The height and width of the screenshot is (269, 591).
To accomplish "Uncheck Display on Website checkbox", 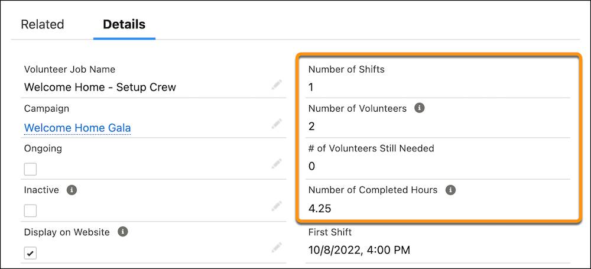I will pyautogui.click(x=30, y=253).
